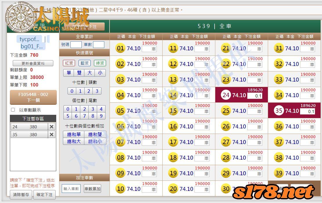Pick tens digit 0 under 十位數

point(72,91)
